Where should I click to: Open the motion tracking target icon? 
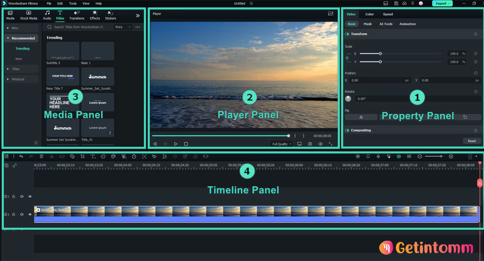tap(144, 157)
